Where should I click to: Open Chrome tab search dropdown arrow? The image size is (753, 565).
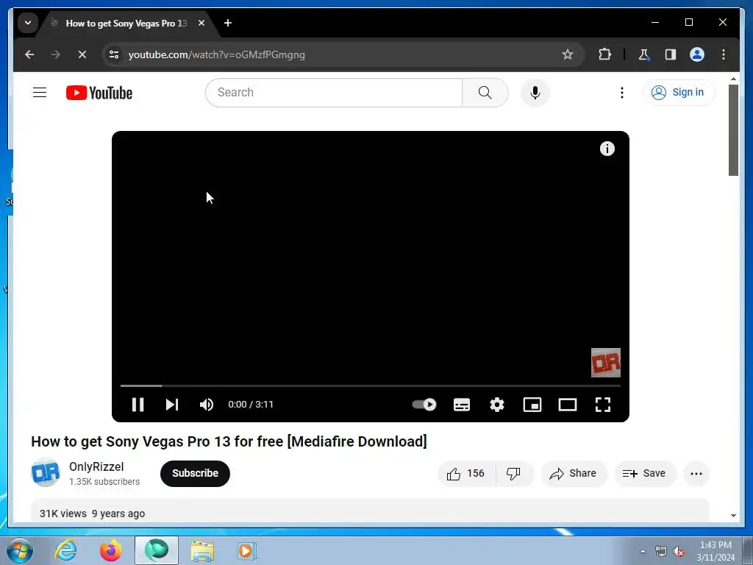28,23
